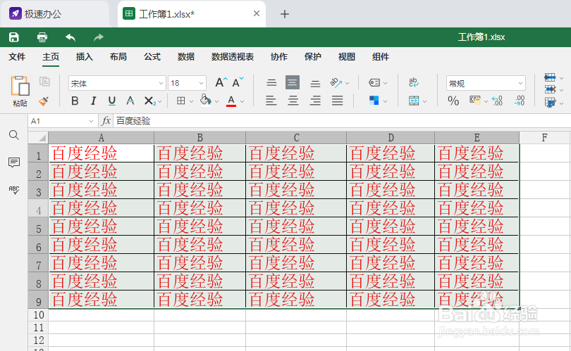Click the subscript X button
Screen dimensions: 571x351
coord(149,101)
